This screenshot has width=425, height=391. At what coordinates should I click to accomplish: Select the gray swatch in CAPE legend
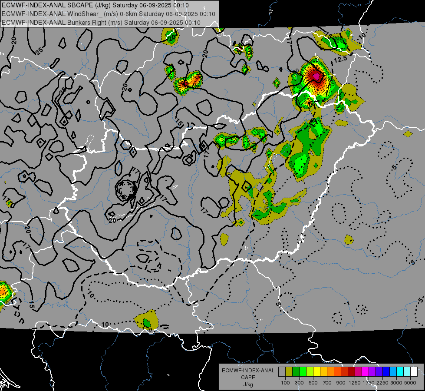tap(282, 372)
